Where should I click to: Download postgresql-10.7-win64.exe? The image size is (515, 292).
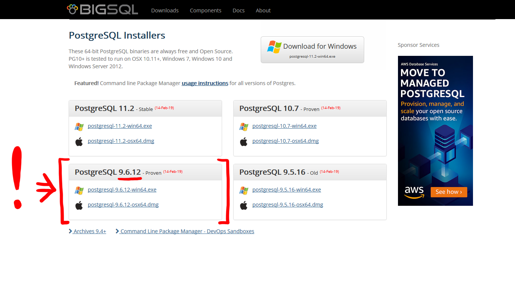click(x=284, y=126)
